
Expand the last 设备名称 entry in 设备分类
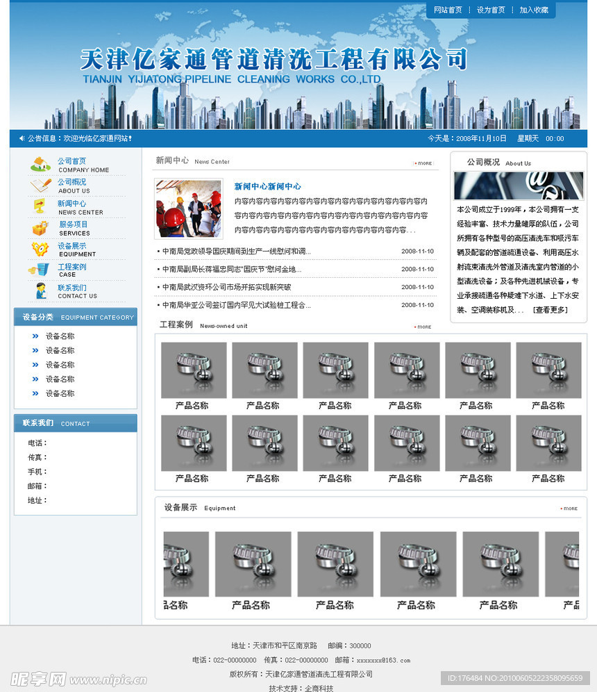[35, 393]
